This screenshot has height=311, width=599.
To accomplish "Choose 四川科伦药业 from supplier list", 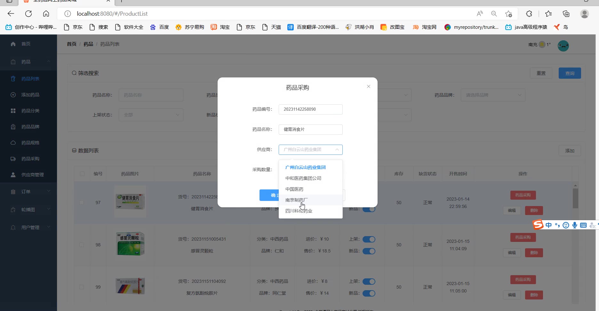I will [311, 211].
